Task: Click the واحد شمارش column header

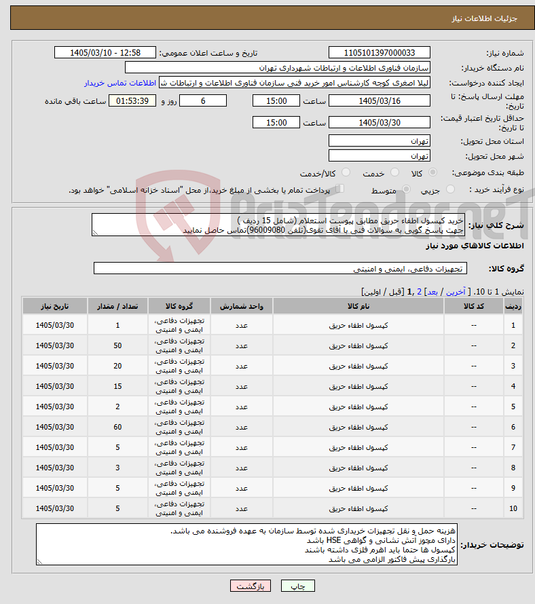Action: tap(242, 306)
